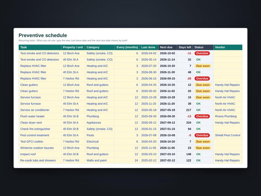Click Due soon badge in Winterize outdoor faucets row
Screen dimensions: 261x196
click(203, 148)
